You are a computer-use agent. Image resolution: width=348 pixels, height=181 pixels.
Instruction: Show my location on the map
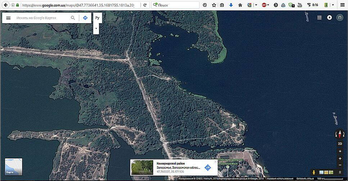340,151
